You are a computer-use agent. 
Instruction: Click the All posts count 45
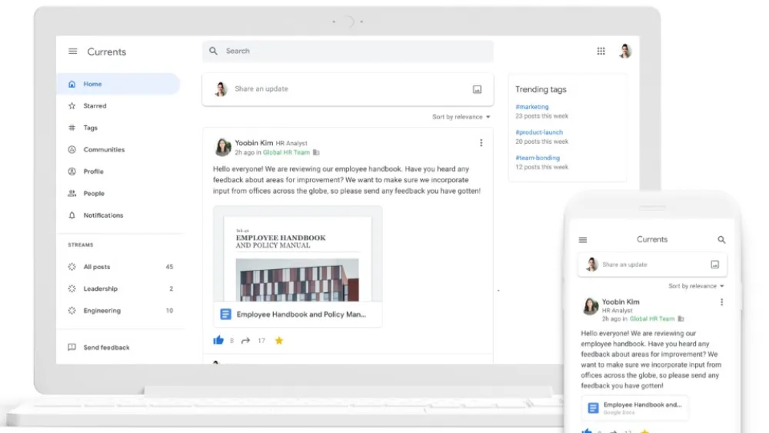click(169, 267)
